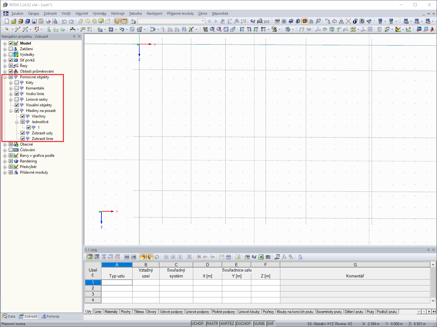Screen dimensions: 437x327
Task: Switch to the Materiály table tab
Action: pyautogui.click(x=111, y=312)
